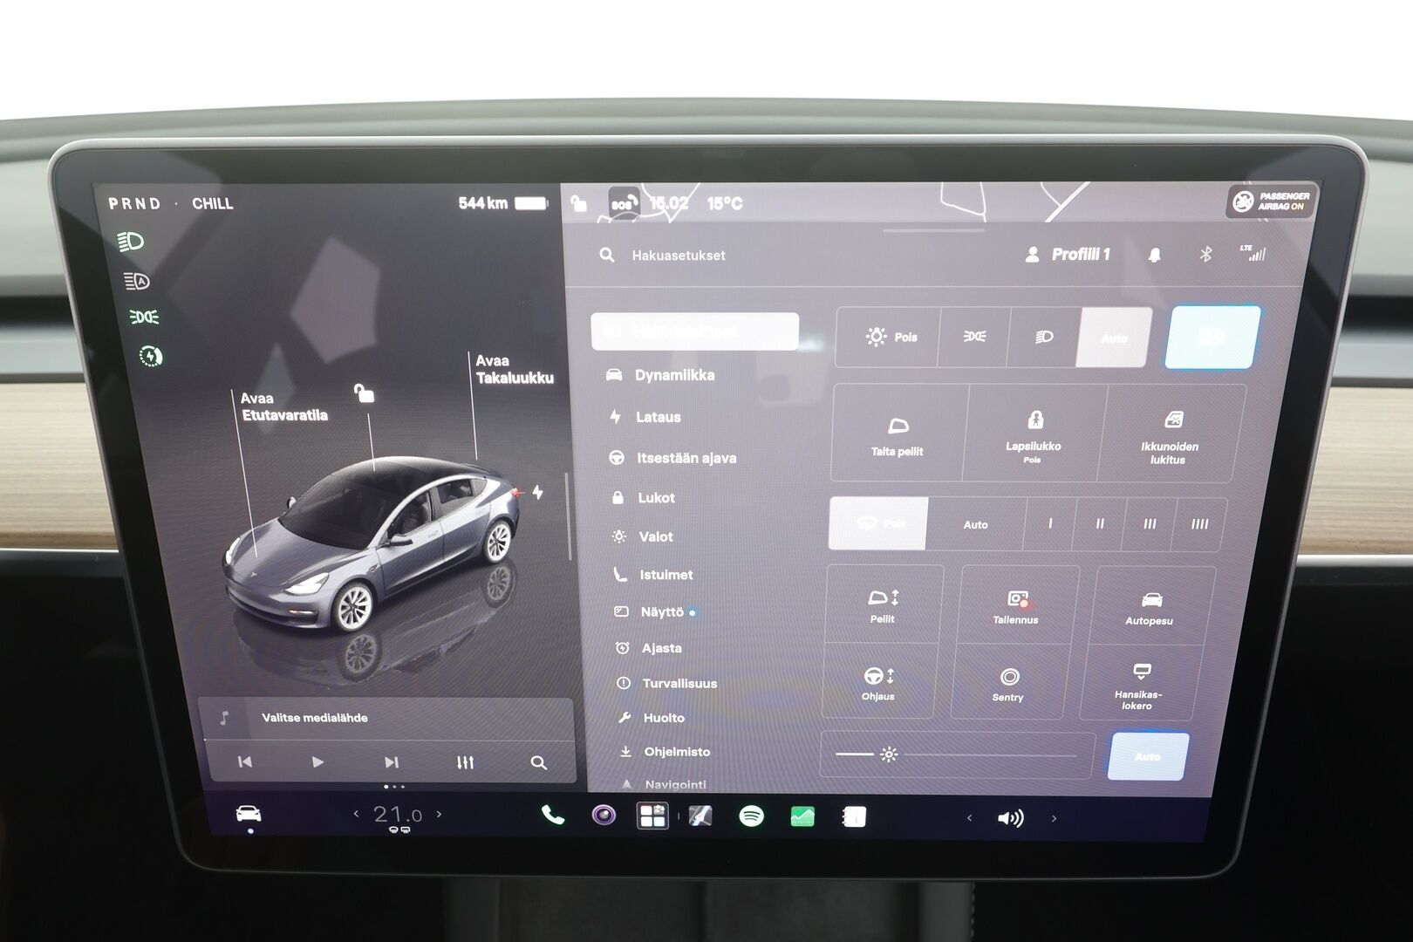Select wiper speed IIII

click(x=1200, y=524)
